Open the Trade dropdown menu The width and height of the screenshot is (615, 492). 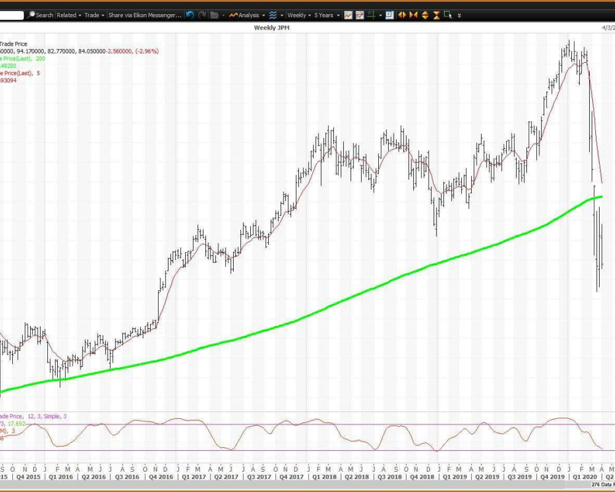click(94, 15)
